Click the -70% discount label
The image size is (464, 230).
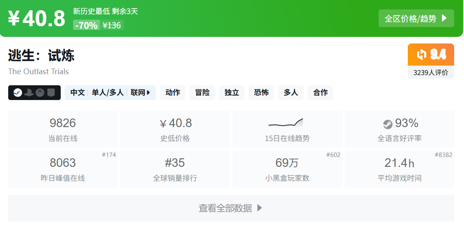click(87, 25)
